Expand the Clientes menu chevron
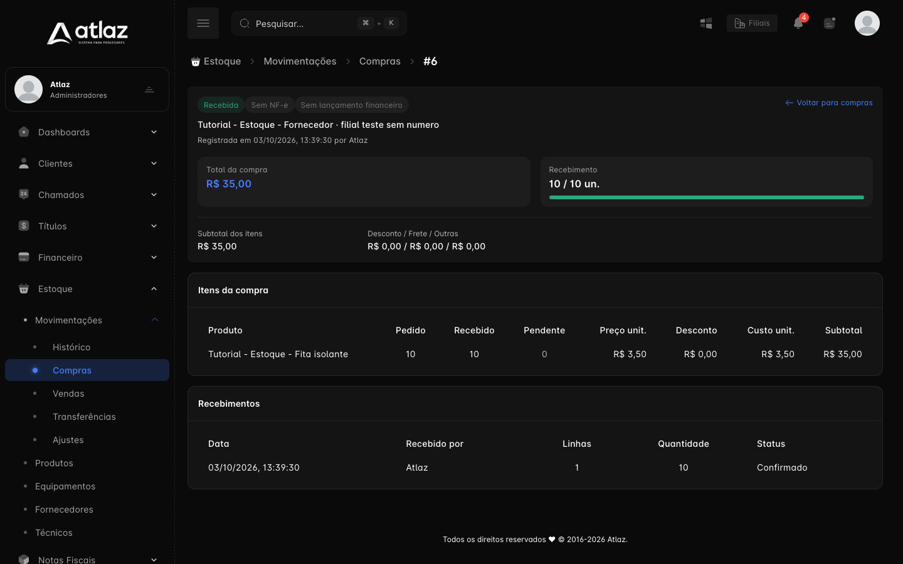Image resolution: width=903 pixels, height=564 pixels. [154, 164]
